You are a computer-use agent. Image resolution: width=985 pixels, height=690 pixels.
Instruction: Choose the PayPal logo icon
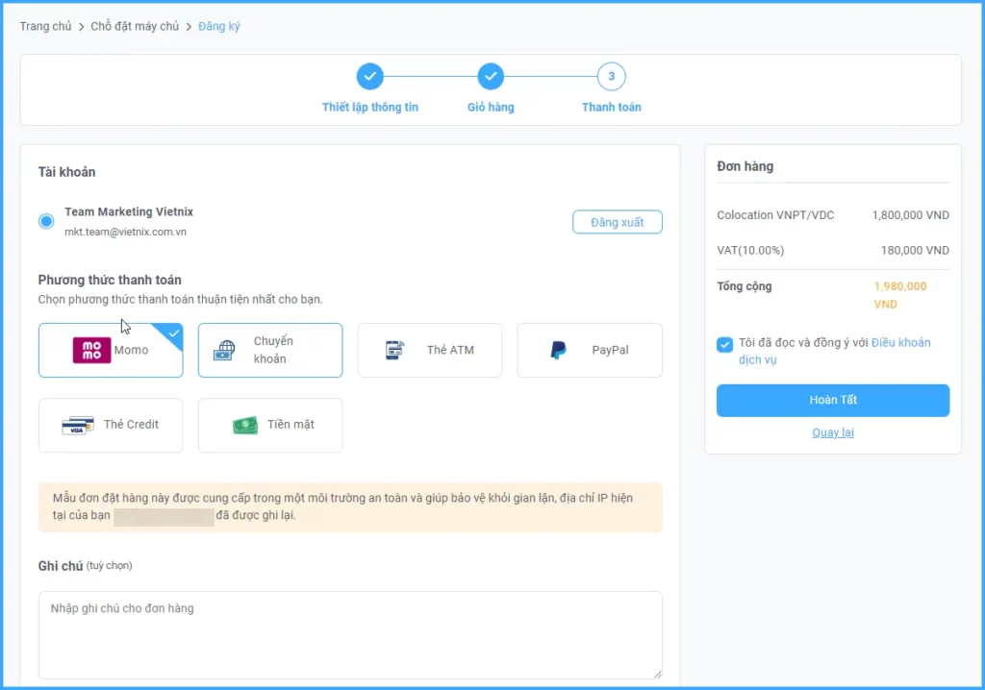[x=558, y=351]
